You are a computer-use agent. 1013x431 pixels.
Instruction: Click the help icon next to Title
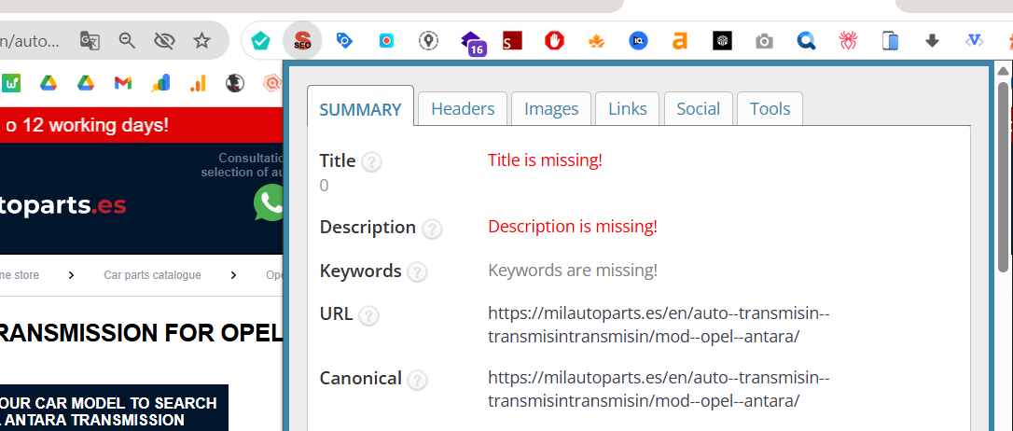tap(371, 162)
